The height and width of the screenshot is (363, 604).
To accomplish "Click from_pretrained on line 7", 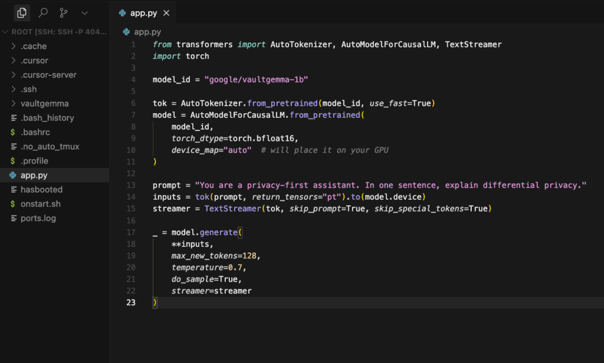I will (x=325, y=115).
